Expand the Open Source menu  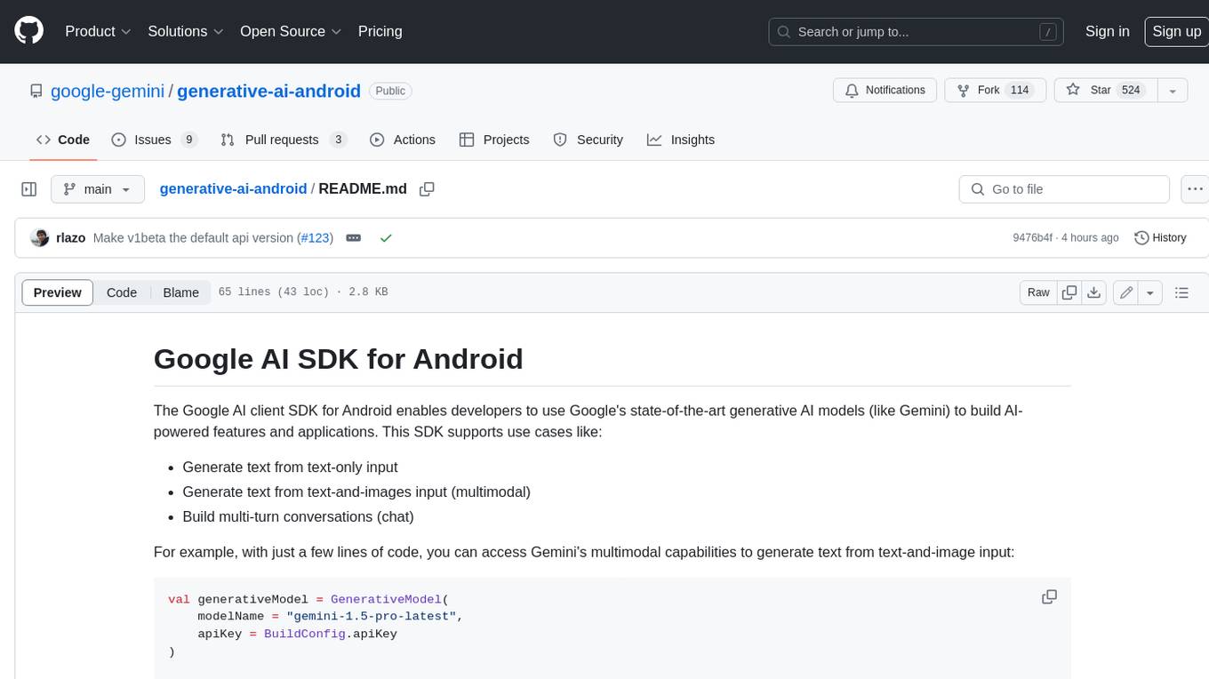point(291,31)
